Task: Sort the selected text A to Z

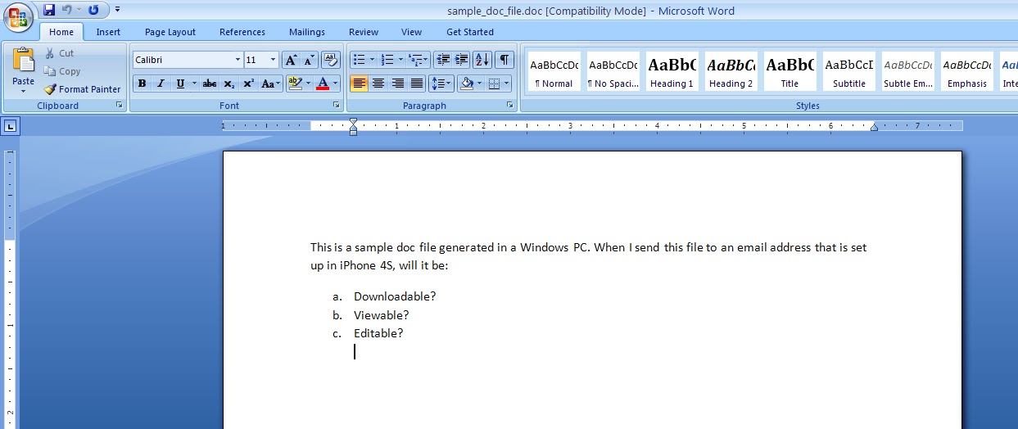Action: 482,60
